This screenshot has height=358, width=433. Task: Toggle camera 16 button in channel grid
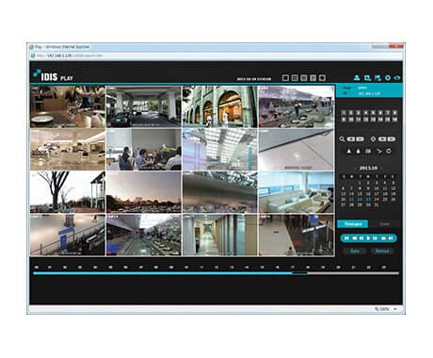pyautogui.click(x=394, y=120)
